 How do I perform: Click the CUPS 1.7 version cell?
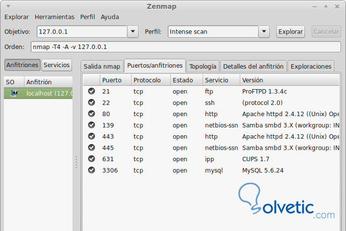256,159
